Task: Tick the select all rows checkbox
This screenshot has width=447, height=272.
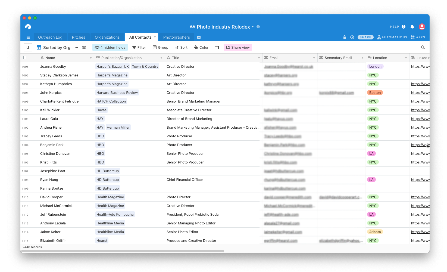Action: pyautogui.click(x=25, y=58)
